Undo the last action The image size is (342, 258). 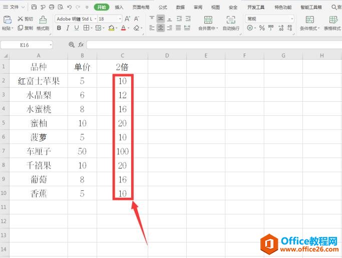point(70,7)
